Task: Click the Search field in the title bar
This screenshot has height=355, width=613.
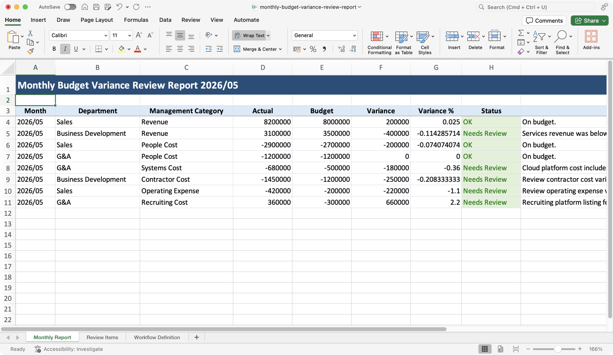Action: click(x=535, y=7)
